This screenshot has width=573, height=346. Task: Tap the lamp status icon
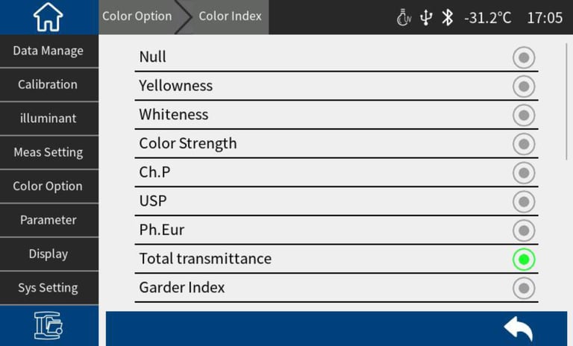404,17
